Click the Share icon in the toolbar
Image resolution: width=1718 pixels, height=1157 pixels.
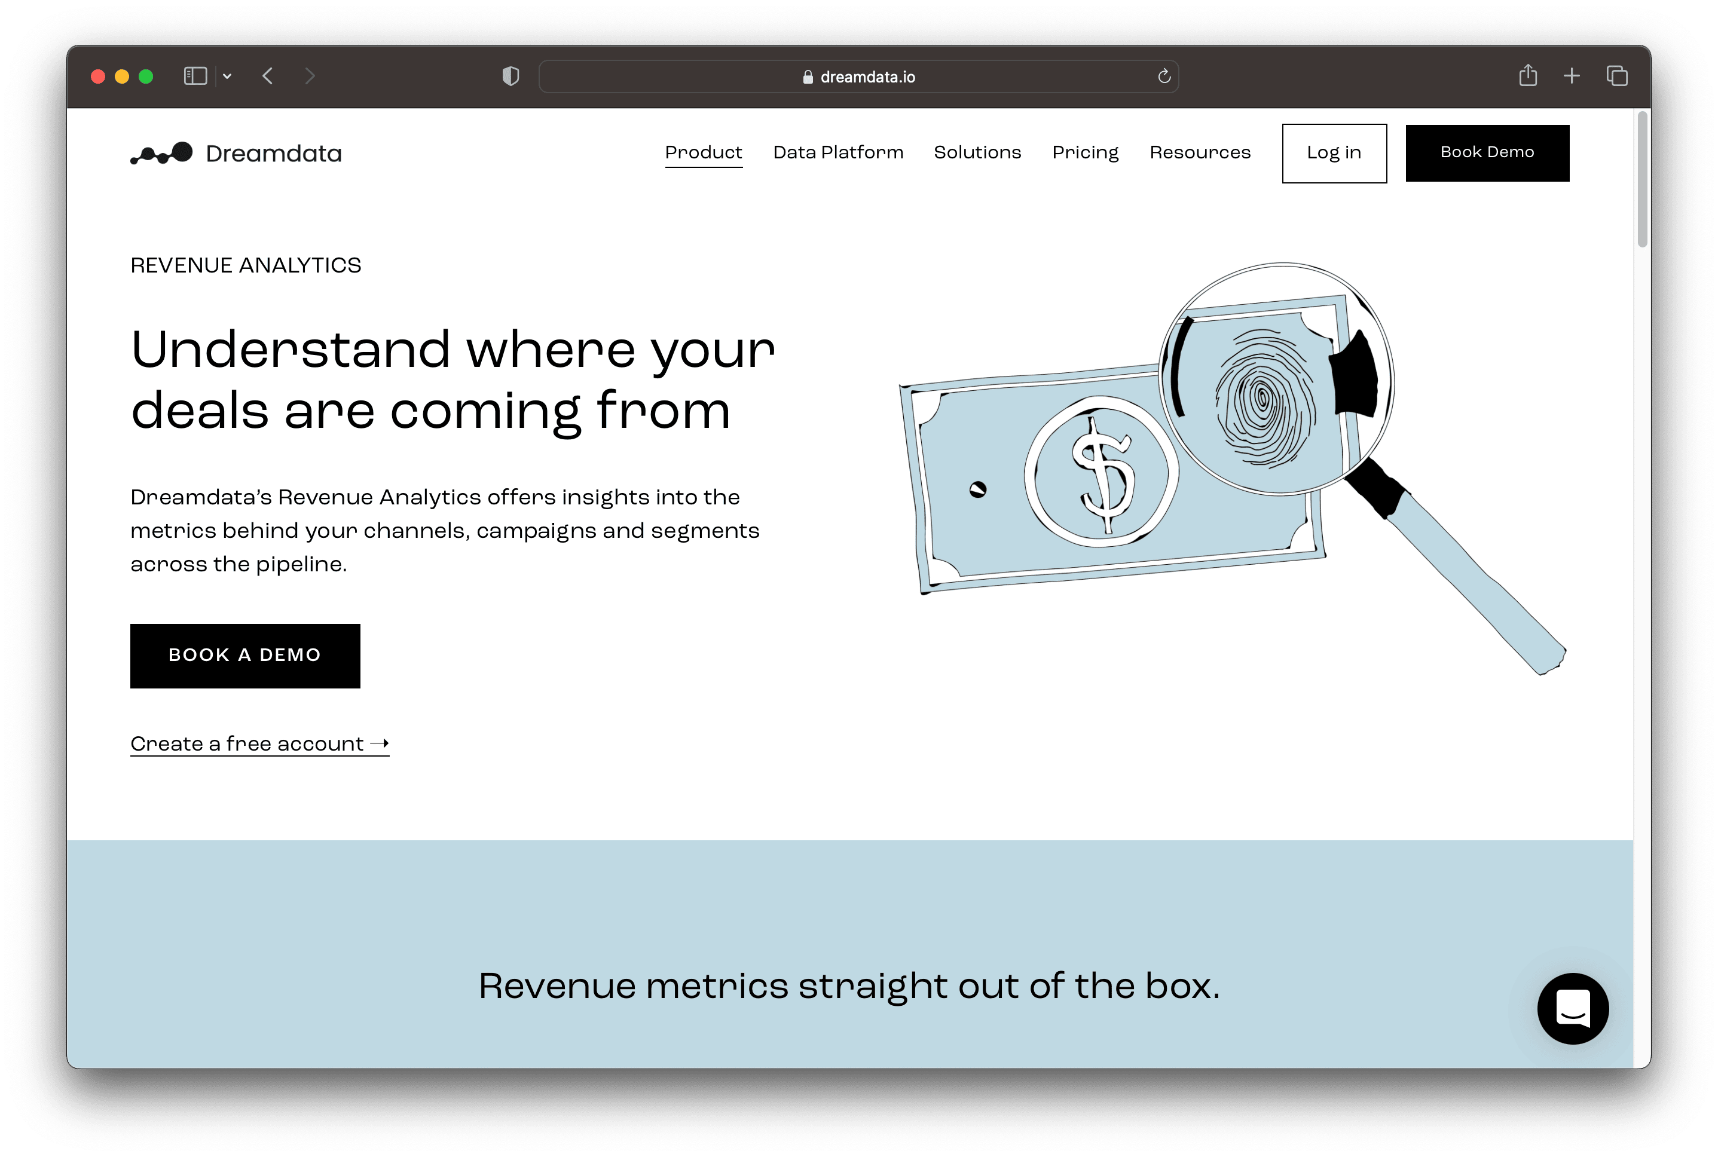click(1527, 76)
